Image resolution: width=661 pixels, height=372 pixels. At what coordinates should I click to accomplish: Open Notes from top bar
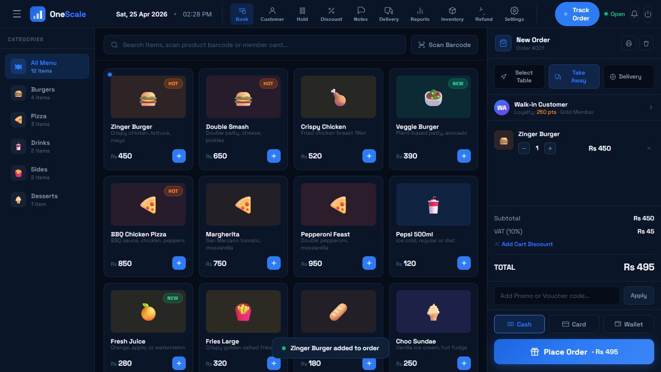361,14
